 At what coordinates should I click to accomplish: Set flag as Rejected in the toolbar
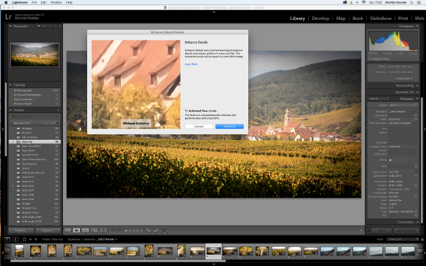coord(119,230)
